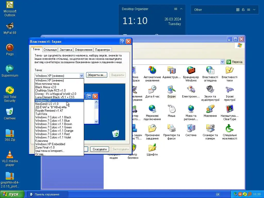Viewport: 264px width, 198px height.
Task: Open Електроживлення icon
Action: pos(191,92)
